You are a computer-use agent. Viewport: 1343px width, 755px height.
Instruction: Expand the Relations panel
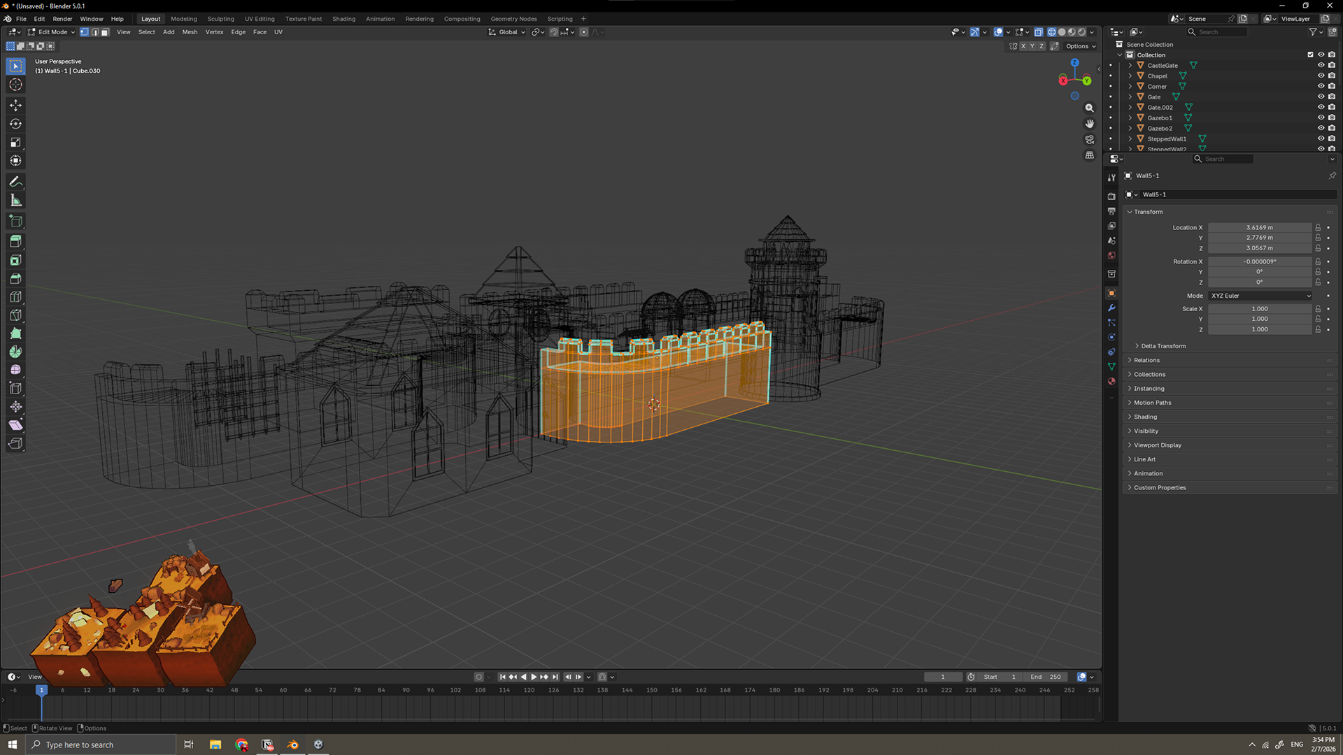pyautogui.click(x=1146, y=360)
